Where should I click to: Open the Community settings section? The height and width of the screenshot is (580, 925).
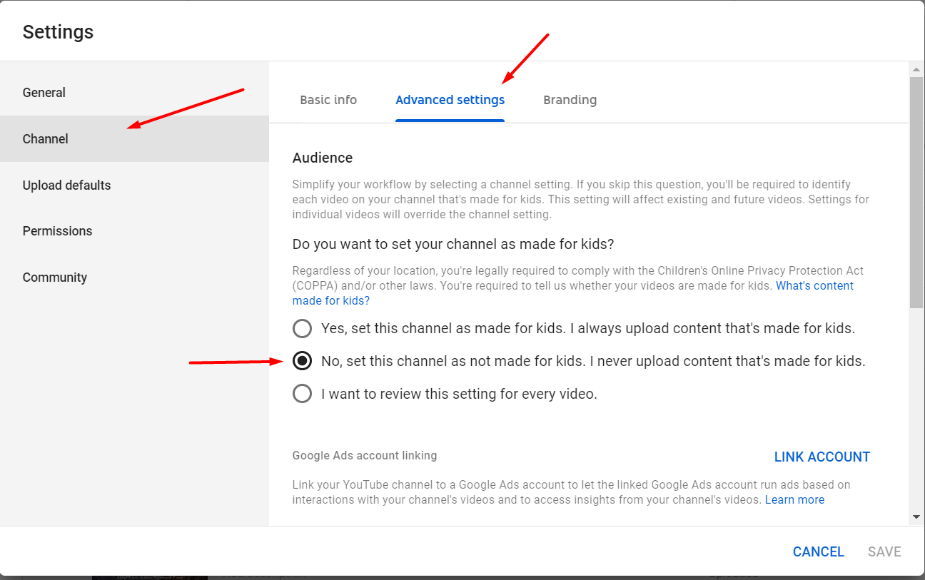click(x=54, y=278)
